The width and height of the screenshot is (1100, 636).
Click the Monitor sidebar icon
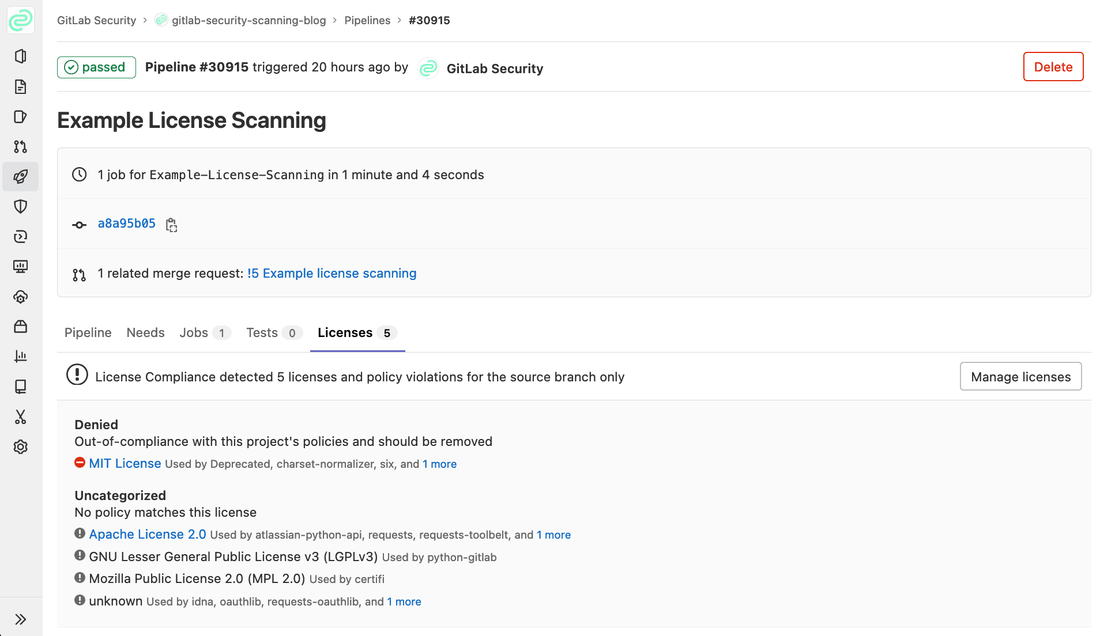(x=21, y=267)
